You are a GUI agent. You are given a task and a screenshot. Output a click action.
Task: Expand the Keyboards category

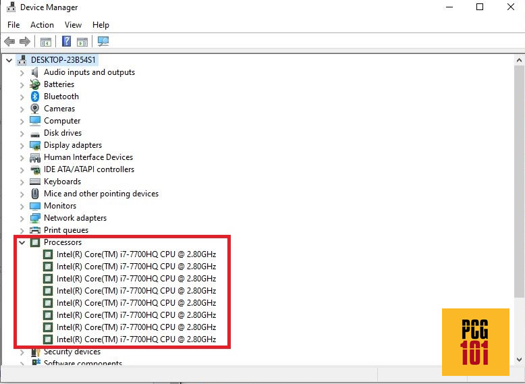22,182
